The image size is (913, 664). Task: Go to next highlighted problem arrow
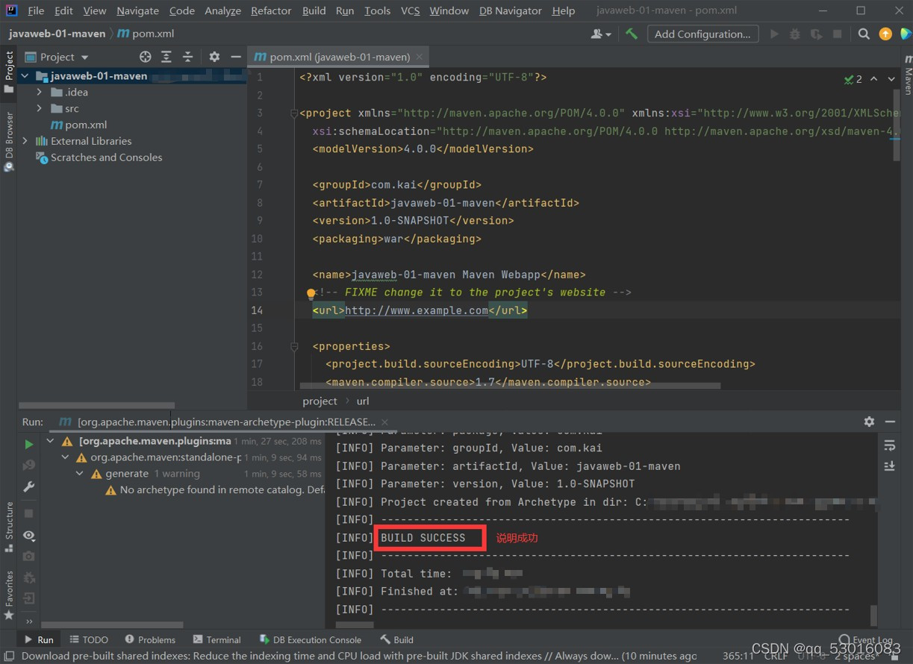891,78
